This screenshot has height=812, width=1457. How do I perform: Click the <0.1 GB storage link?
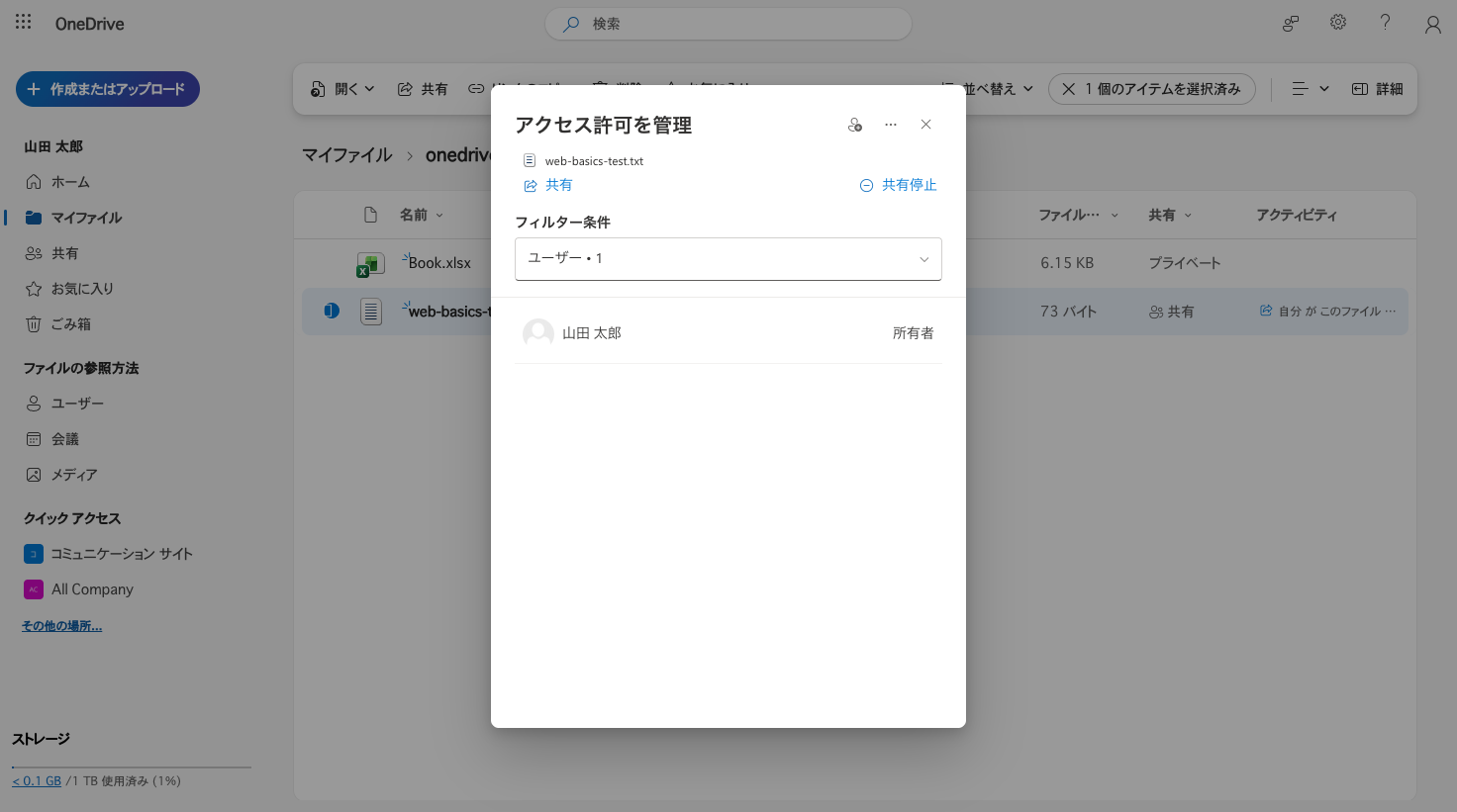(x=37, y=780)
